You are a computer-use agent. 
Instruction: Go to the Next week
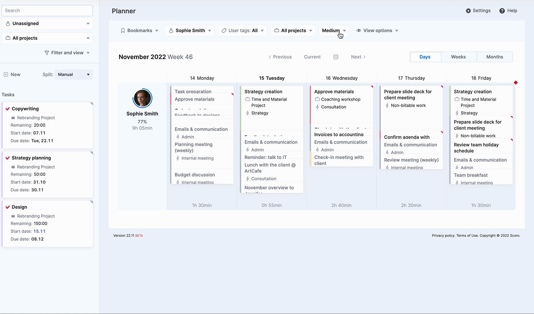click(x=358, y=57)
